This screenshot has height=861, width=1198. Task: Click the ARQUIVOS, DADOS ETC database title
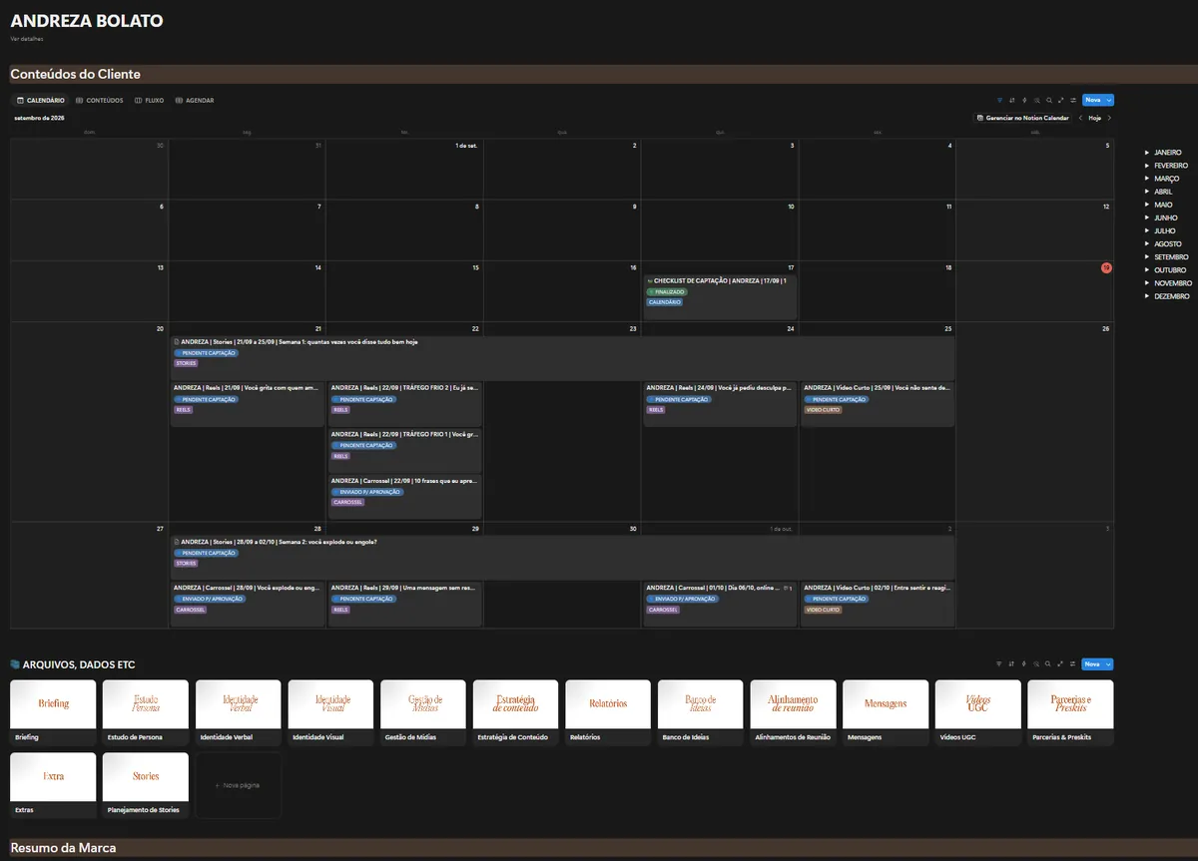coord(79,664)
